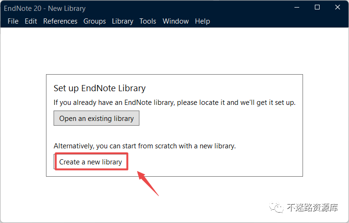Open the Library menu
349x223 pixels.
[122, 21]
